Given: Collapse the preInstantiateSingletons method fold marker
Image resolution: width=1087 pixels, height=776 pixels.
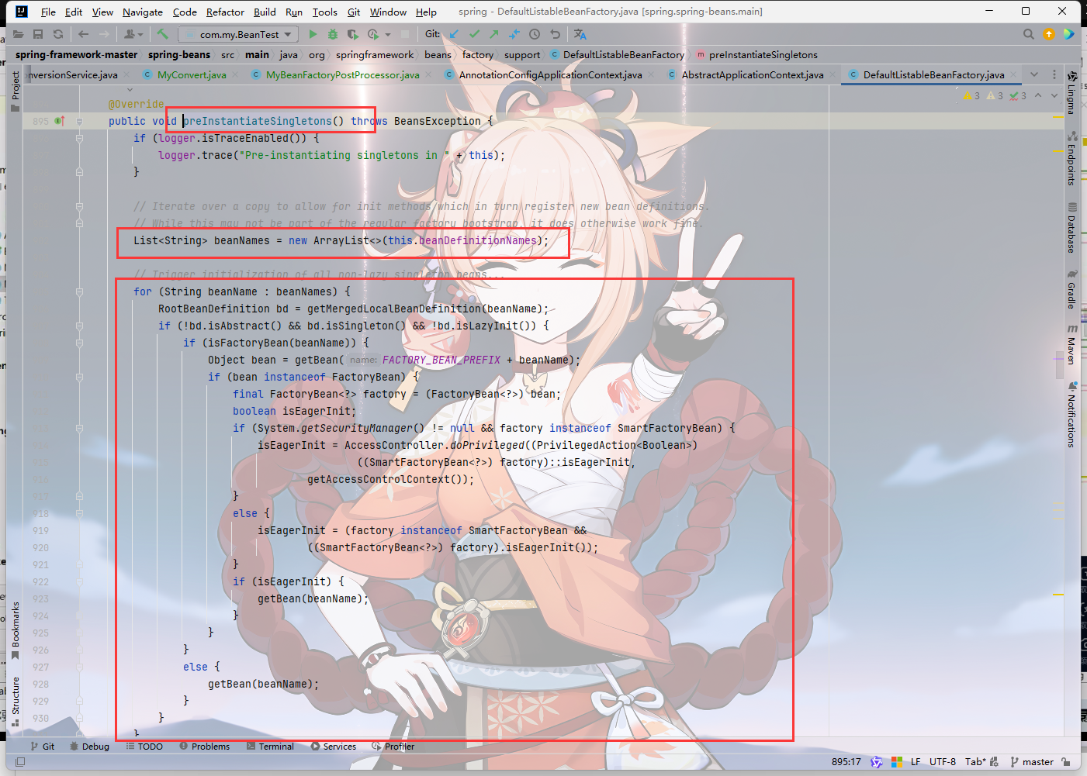Looking at the screenshot, I should point(79,122).
